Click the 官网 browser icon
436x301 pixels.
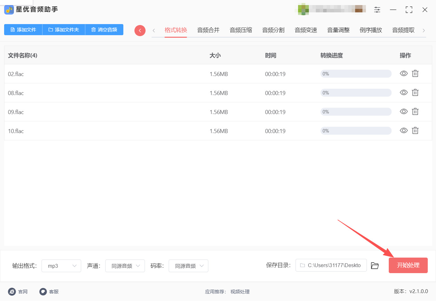(x=12, y=291)
